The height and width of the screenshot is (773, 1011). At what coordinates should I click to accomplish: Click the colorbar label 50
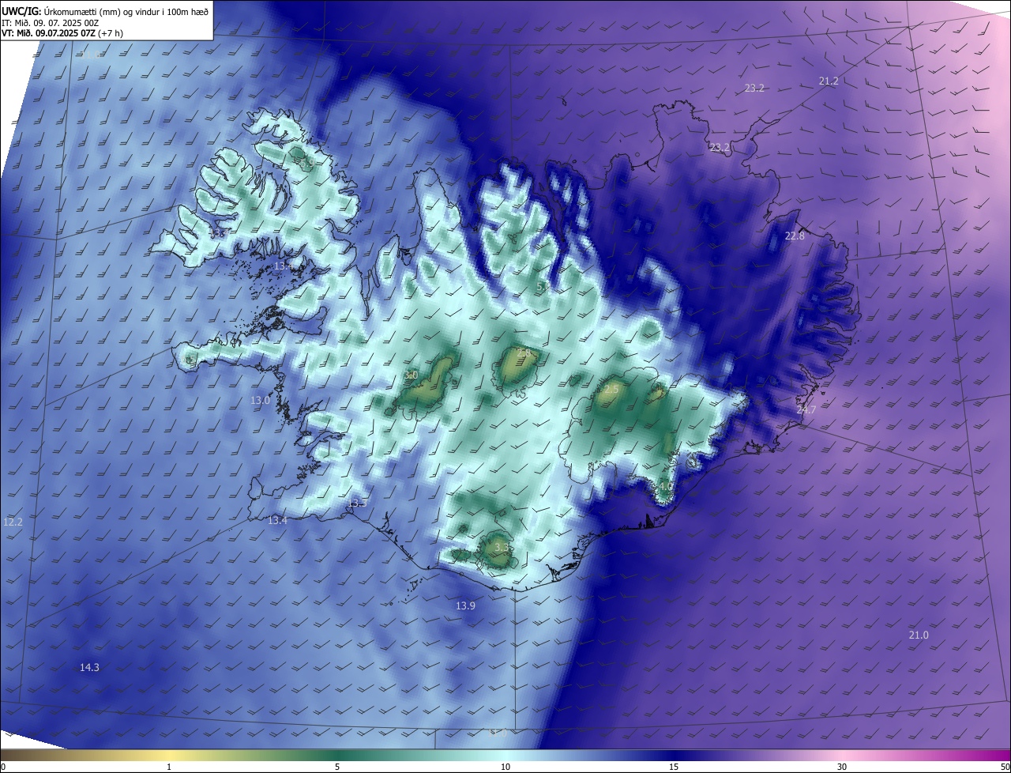(x=1004, y=767)
